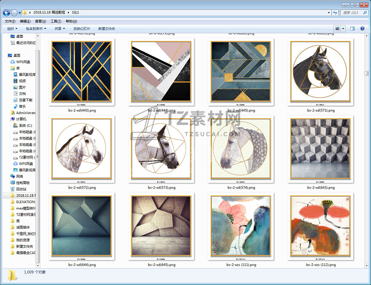This screenshot has height=285, width=371.
Task: Click the Back navigation arrow
Action: coord(6,13)
